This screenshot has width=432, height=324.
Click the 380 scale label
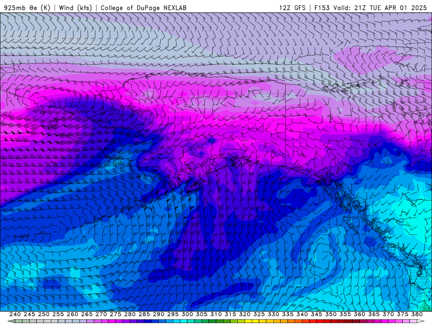pos(417,314)
